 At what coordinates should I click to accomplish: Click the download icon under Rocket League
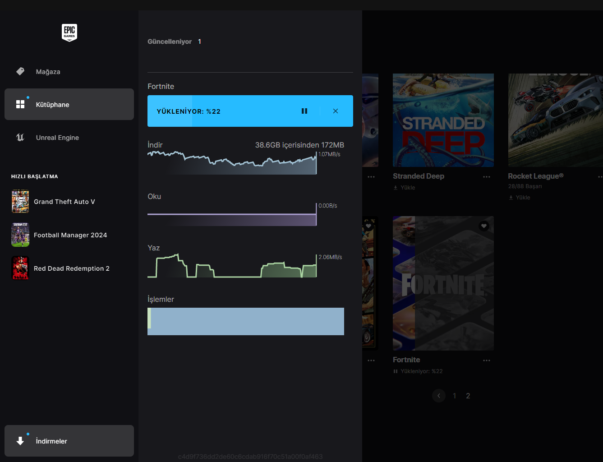[x=511, y=198]
